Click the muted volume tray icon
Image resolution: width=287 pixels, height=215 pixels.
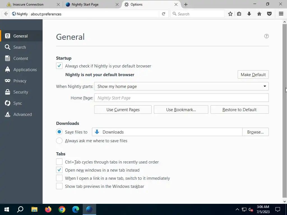click(x=251, y=209)
